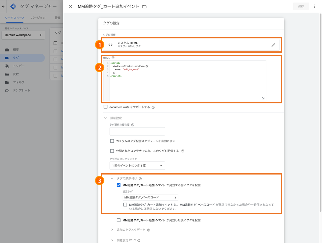Open help icon next to タグ配信の優先度

tap(133, 125)
